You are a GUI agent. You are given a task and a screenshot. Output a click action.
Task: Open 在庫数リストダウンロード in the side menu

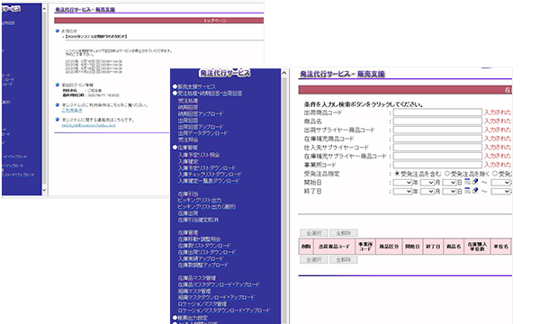[204, 246]
